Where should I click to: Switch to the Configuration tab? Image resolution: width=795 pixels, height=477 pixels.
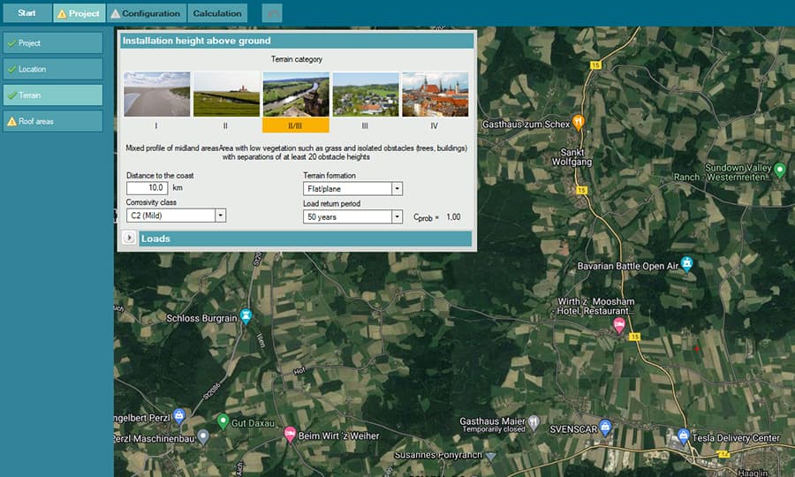tap(147, 13)
